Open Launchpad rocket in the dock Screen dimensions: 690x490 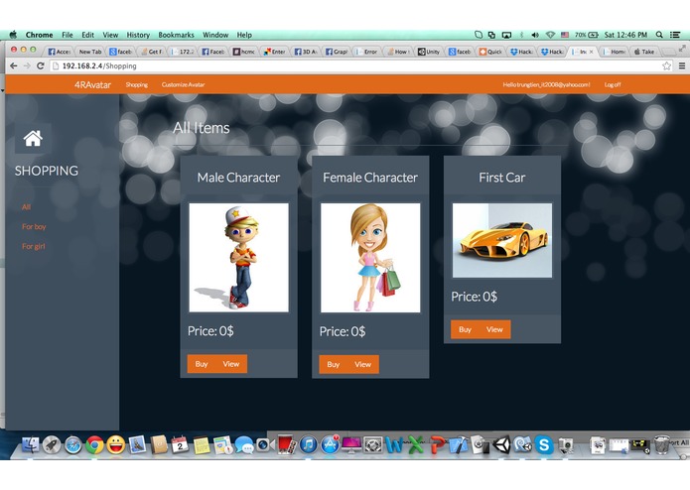(52, 445)
